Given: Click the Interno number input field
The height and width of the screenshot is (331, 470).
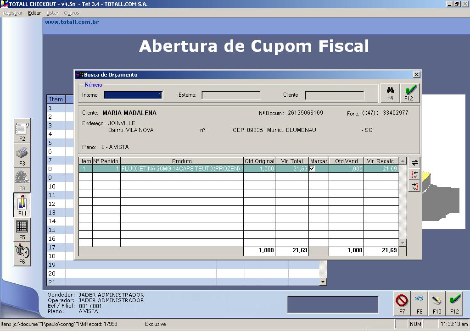Looking at the screenshot, I should click(x=133, y=95).
